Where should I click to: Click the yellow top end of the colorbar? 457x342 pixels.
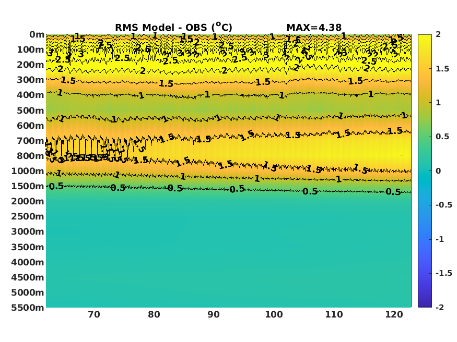425,38
